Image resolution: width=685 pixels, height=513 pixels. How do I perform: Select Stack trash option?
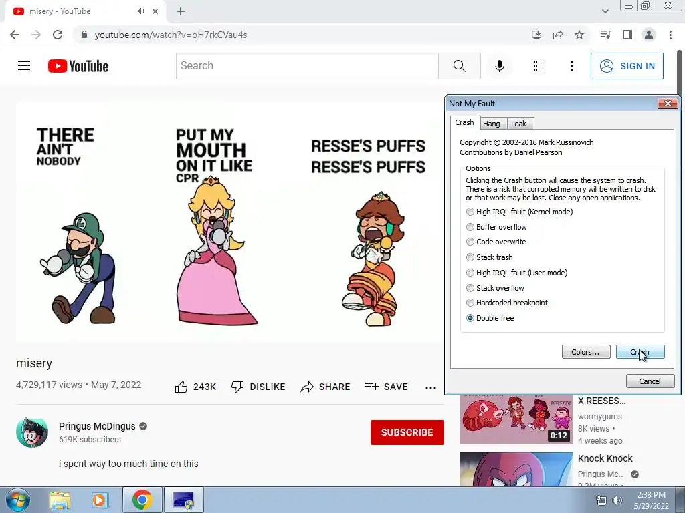coord(489,257)
